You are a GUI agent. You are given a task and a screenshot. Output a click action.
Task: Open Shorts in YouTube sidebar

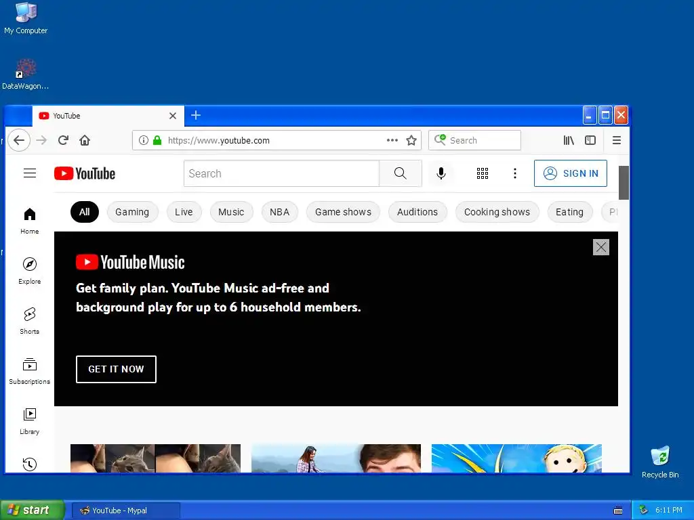[30, 321]
